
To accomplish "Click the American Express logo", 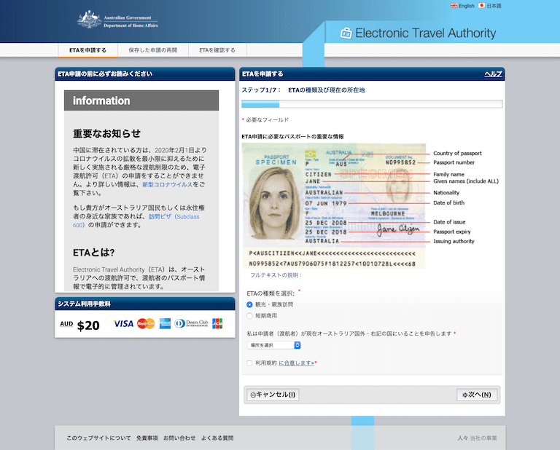I will (165, 323).
